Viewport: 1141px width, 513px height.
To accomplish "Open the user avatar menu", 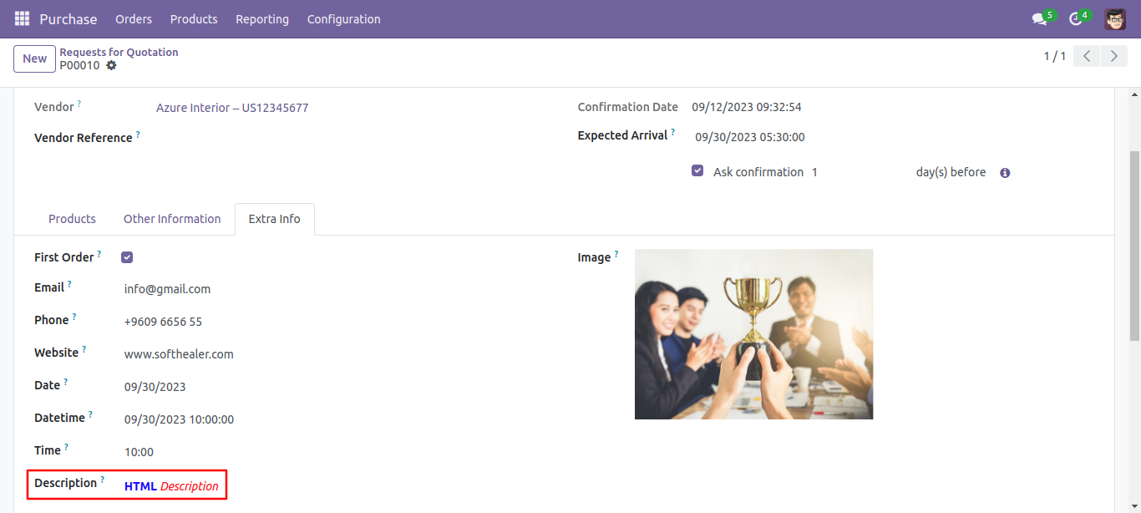I will click(1115, 18).
